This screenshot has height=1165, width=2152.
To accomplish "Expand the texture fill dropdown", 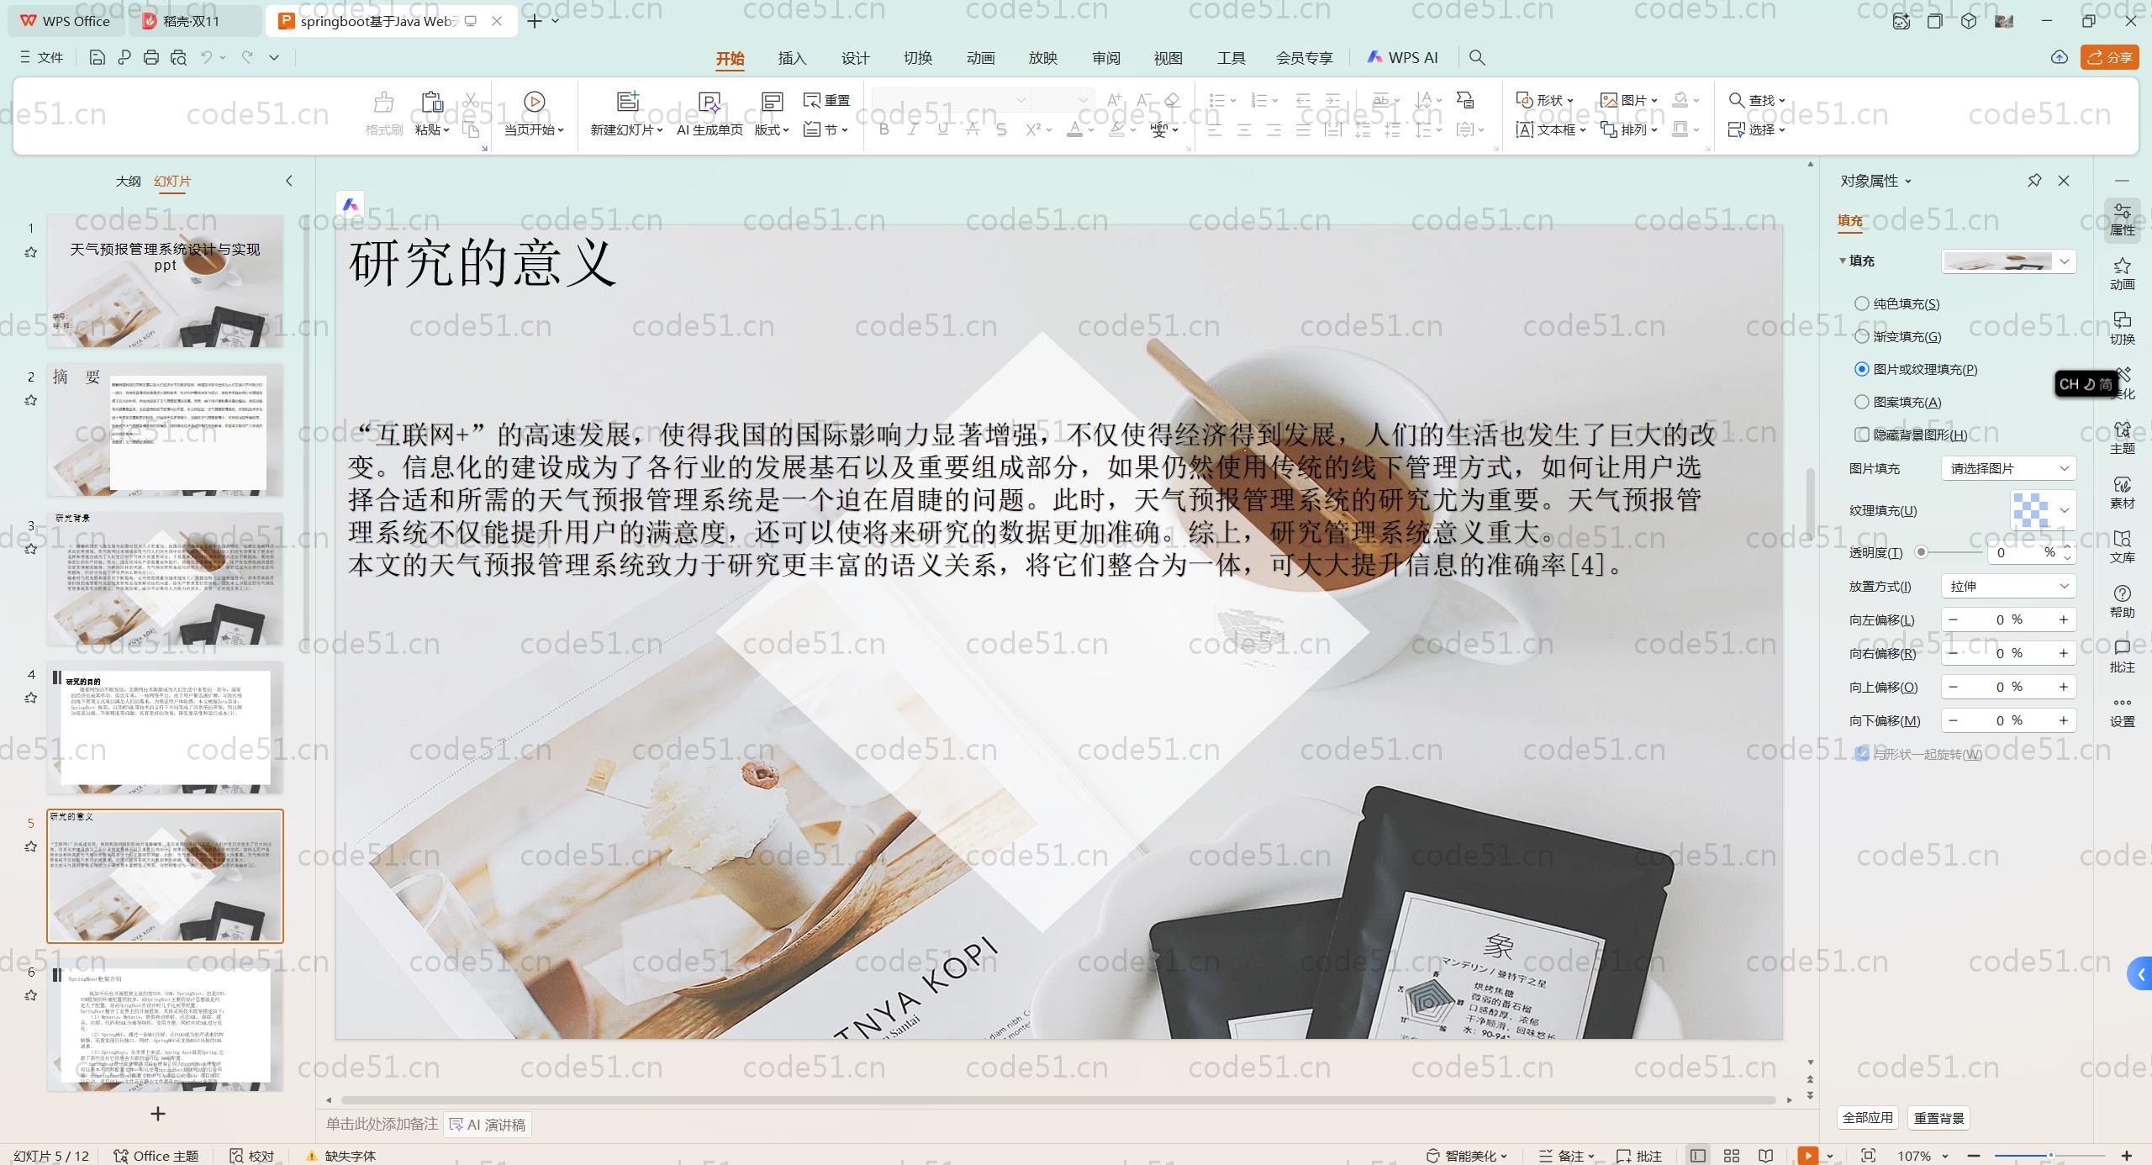I will pyautogui.click(x=2064, y=510).
